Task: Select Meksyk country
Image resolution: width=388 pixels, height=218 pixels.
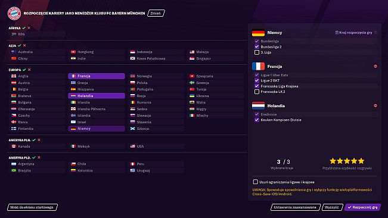Action: [x=97, y=147]
